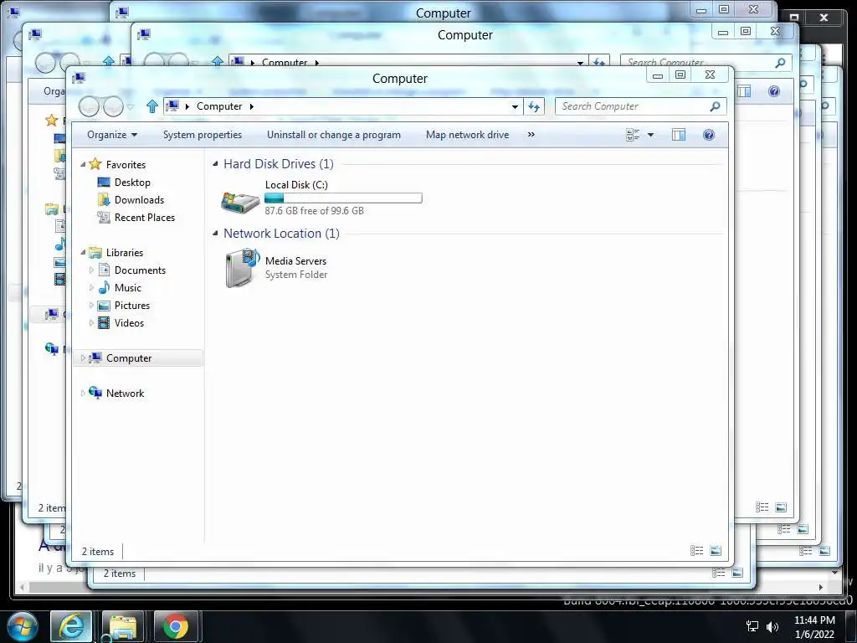
Task: Click the front Computer window title bar icon
Action: point(79,78)
